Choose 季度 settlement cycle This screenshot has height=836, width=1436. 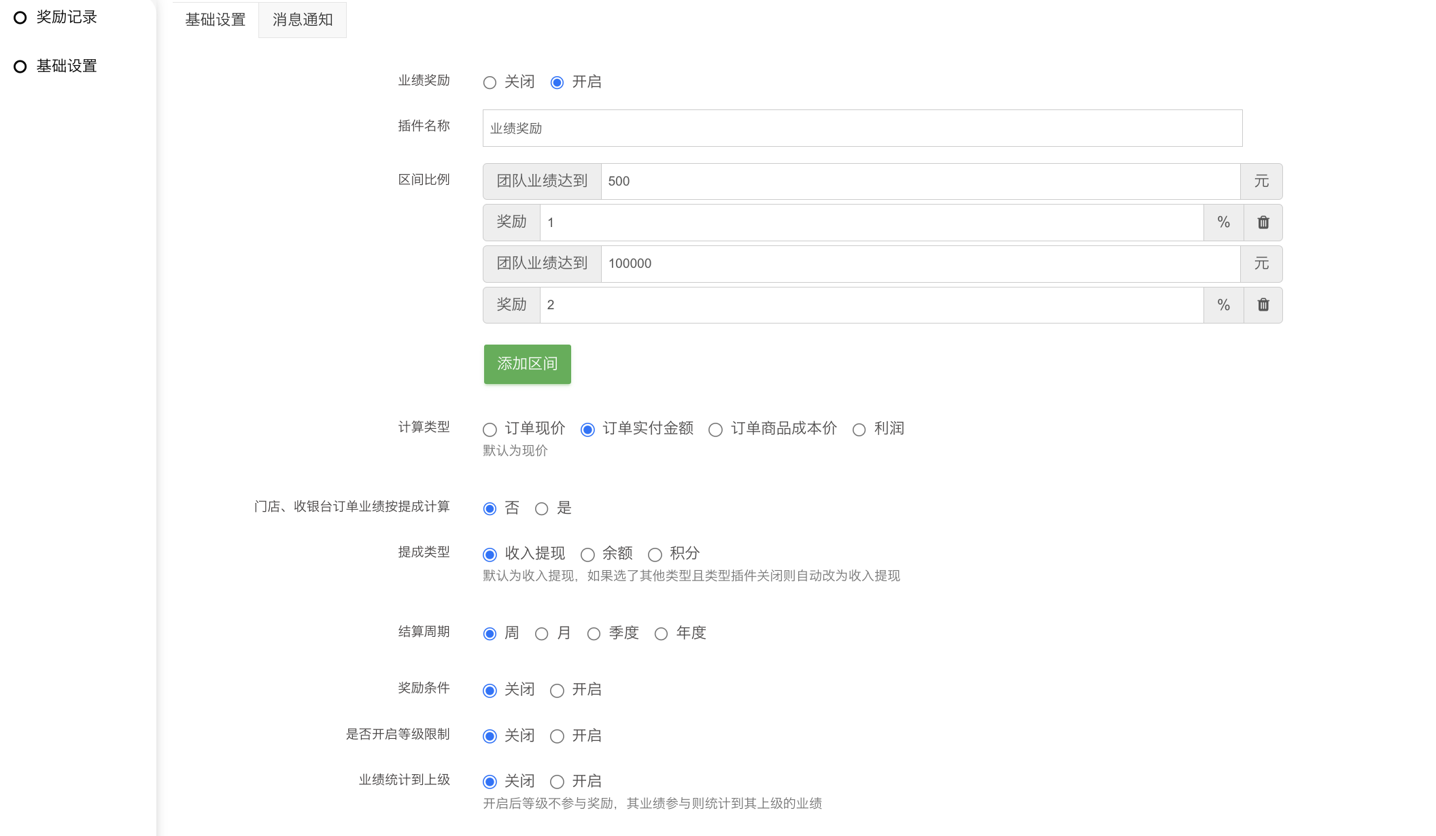tap(594, 634)
